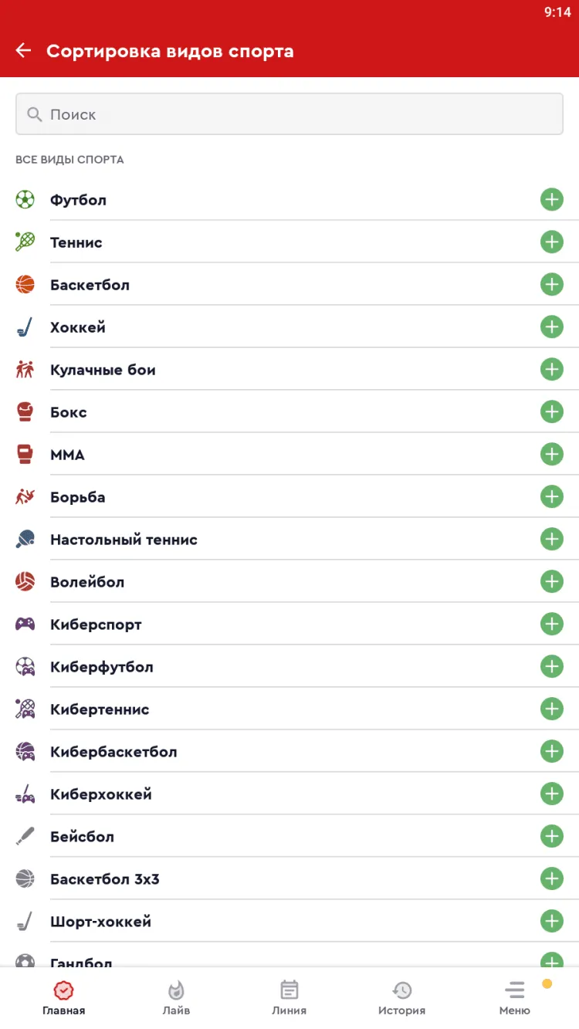This screenshot has height=1029, width=579.
Task: Add Киберспорт via green plus button
Action: [x=551, y=624]
